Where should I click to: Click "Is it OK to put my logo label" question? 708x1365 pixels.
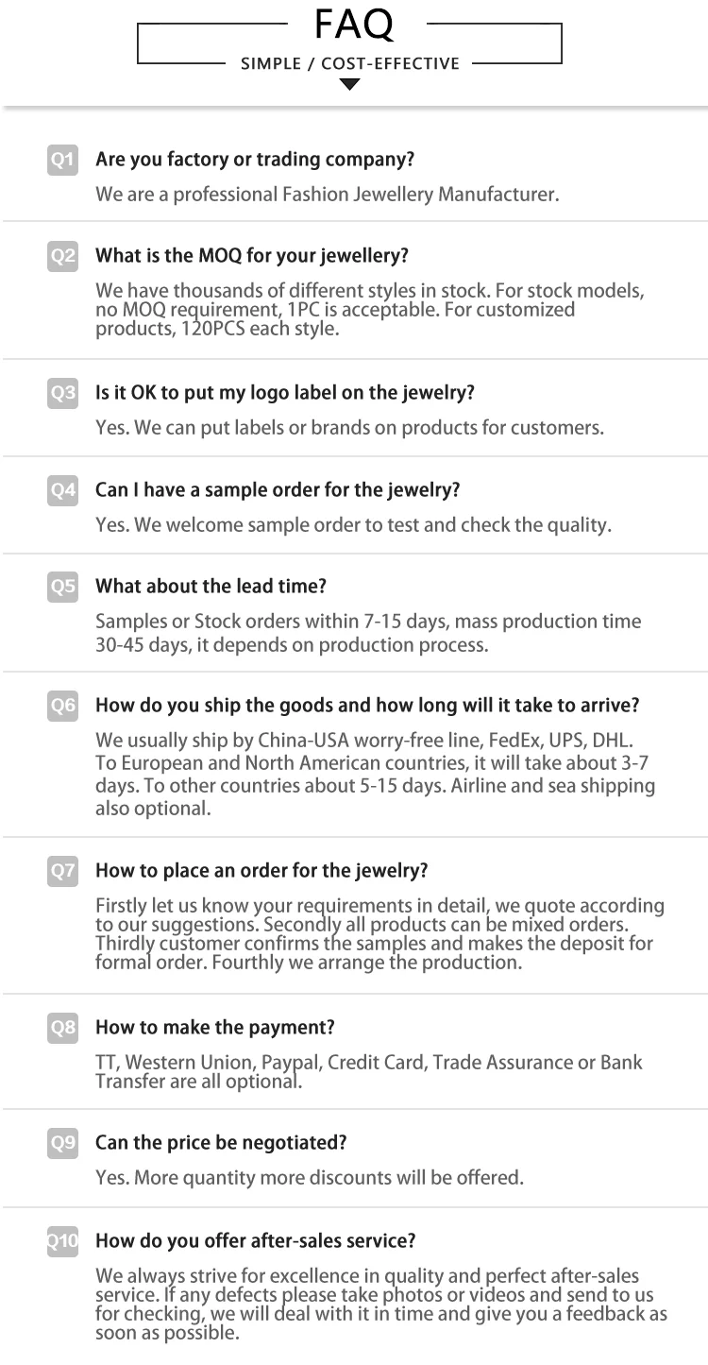tap(285, 393)
